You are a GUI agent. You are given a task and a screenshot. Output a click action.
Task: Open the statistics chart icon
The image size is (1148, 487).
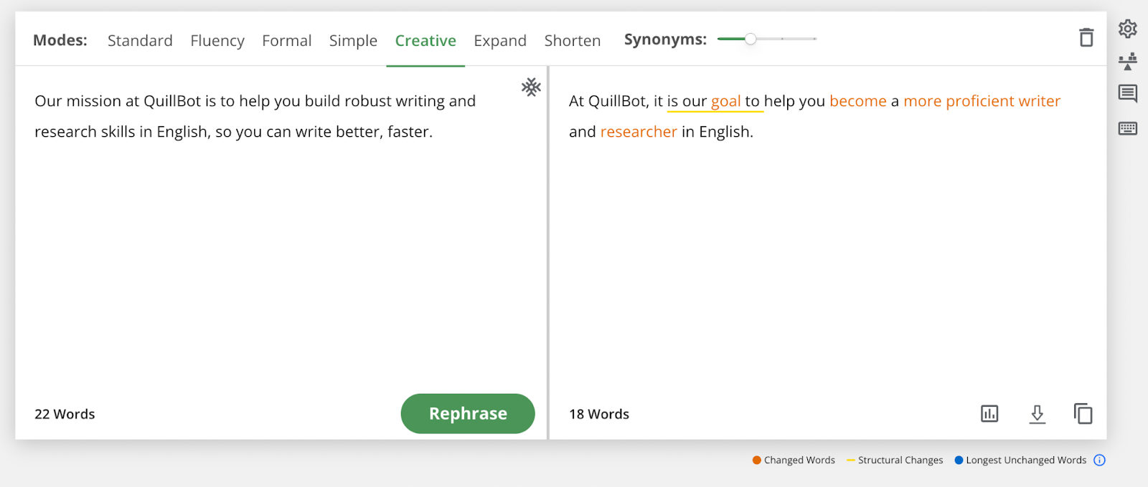point(989,413)
